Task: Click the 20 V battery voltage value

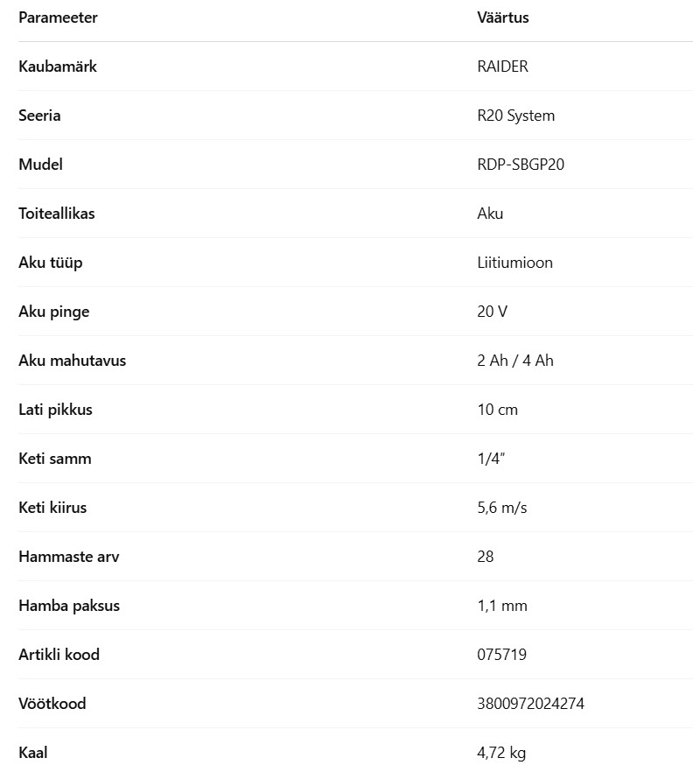Action: [492, 312]
